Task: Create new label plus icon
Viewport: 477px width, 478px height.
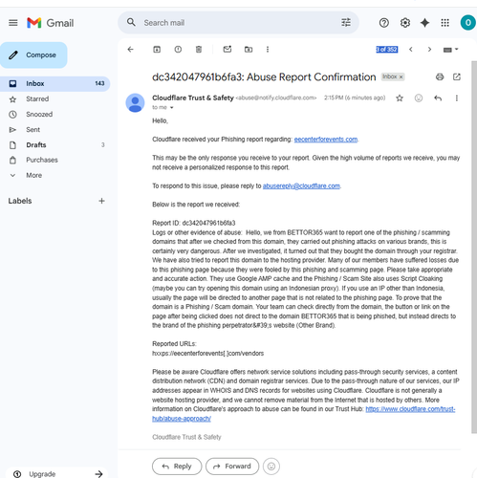Action: [x=101, y=201]
